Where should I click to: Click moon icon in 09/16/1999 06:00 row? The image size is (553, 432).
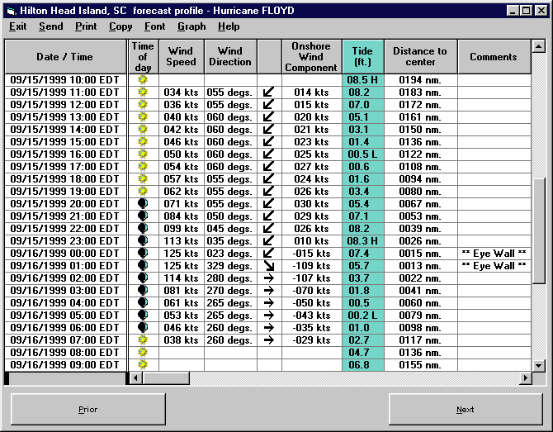[x=143, y=328]
